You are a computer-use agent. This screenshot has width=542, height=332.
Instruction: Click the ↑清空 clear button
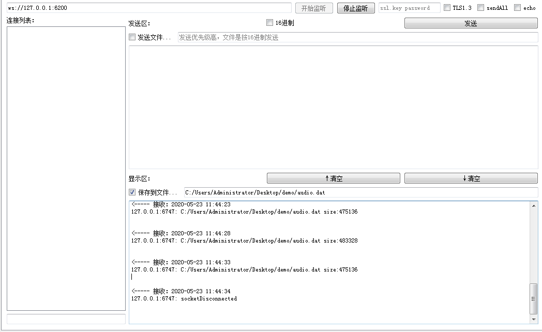333,178
